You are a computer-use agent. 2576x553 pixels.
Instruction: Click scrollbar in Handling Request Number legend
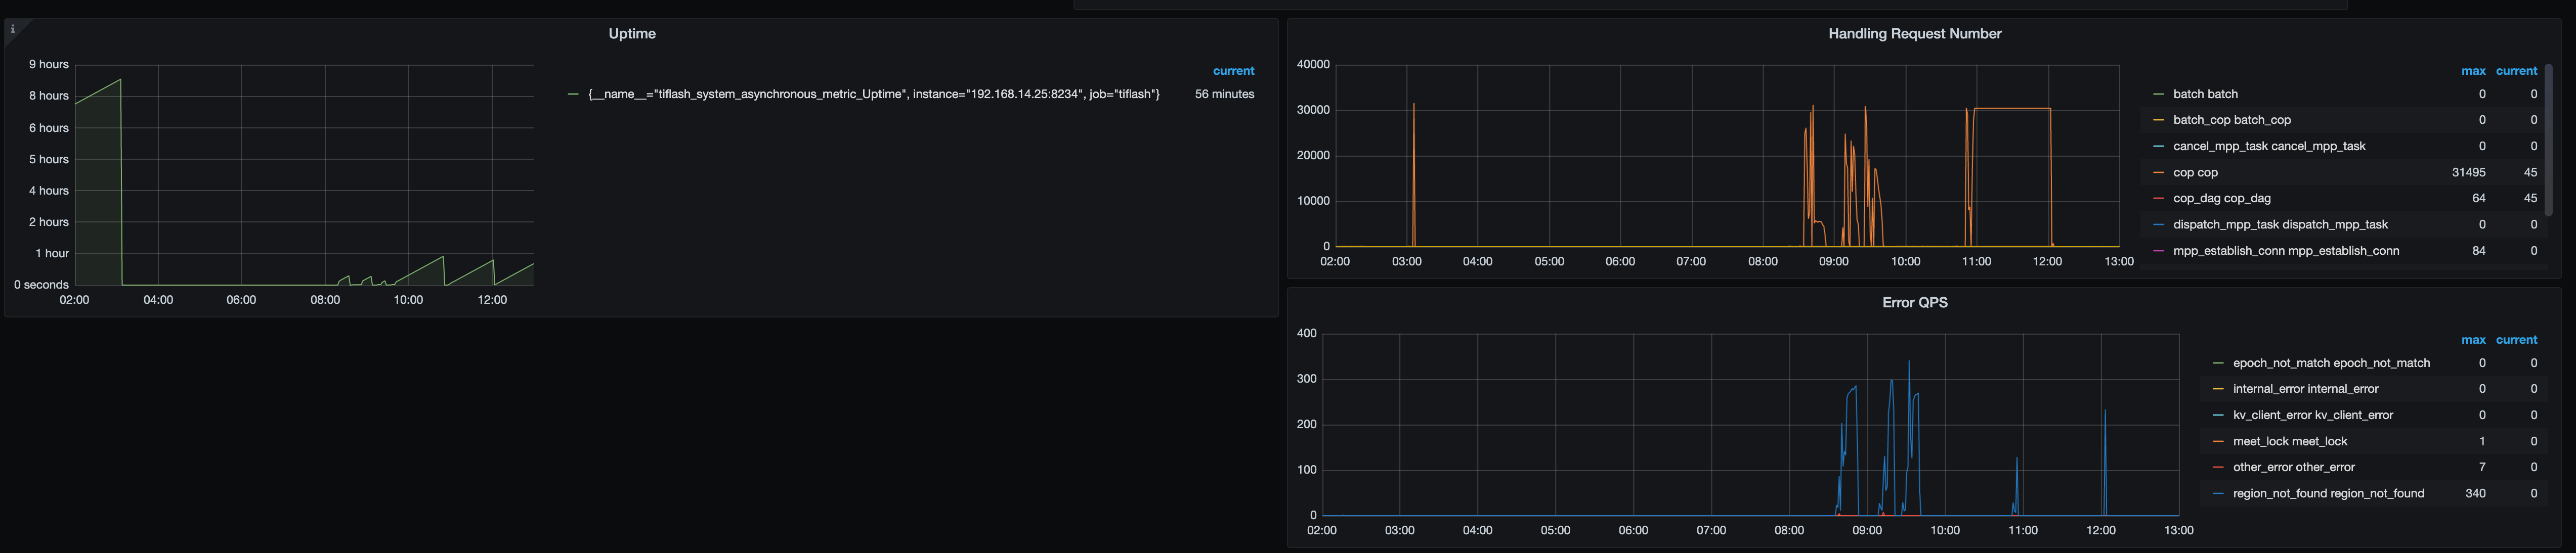tap(2548, 140)
